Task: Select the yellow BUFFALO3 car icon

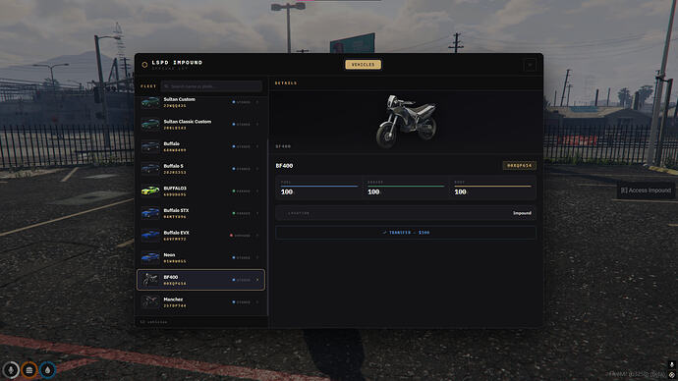Action: pos(150,190)
